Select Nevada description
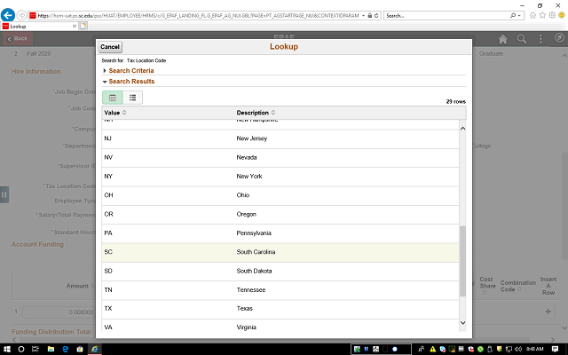 [247, 157]
